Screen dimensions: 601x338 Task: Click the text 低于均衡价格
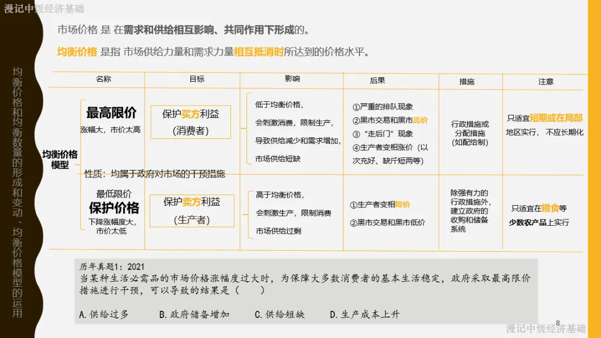(x=279, y=105)
